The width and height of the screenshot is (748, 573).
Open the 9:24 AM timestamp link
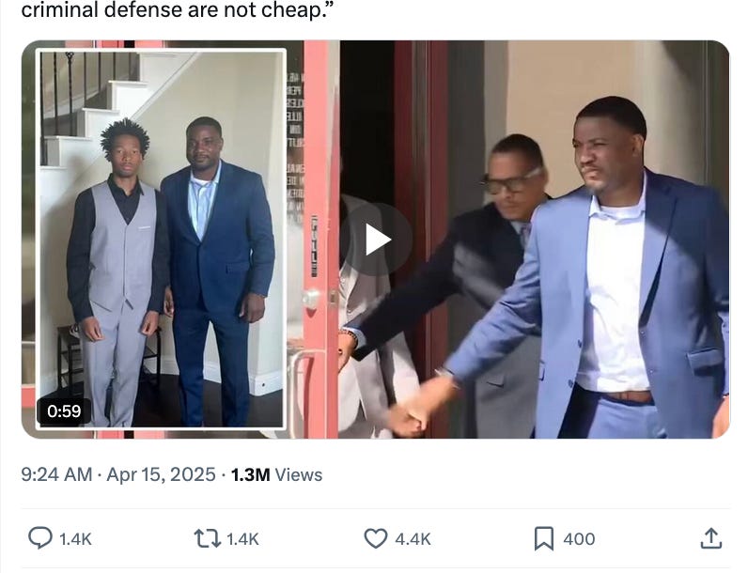pyautogui.click(x=56, y=474)
